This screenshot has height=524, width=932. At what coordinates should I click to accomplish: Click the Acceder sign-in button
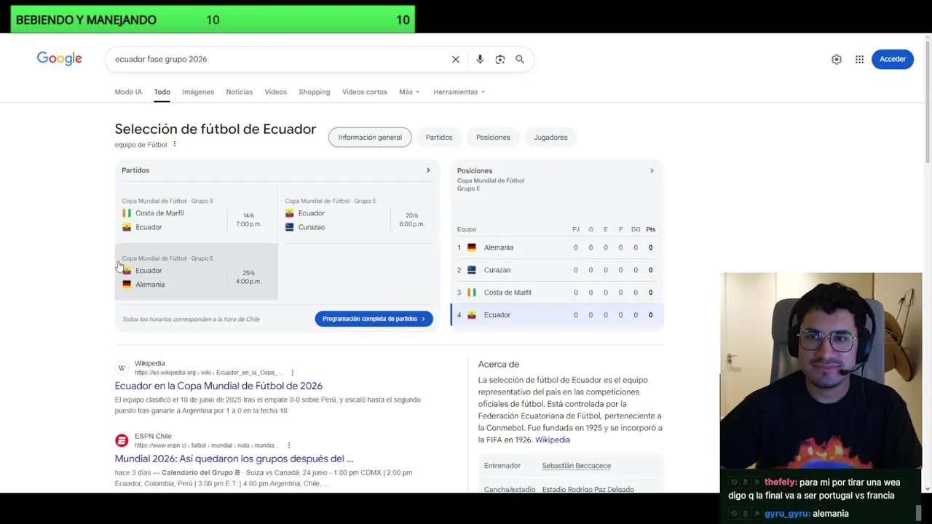(893, 59)
